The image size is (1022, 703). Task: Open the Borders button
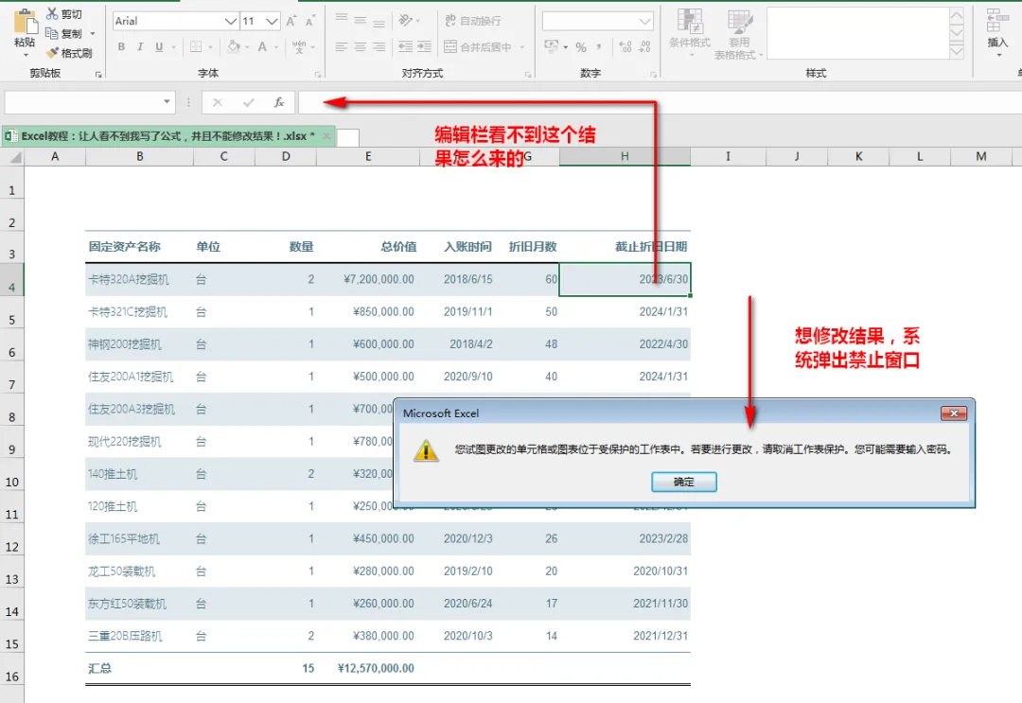pyautogui.click(x=196, y=47)
